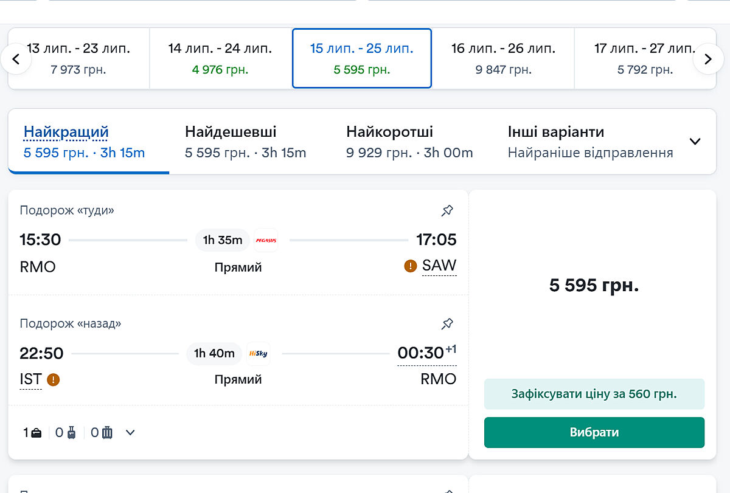Screen dimensions: 730x493
Task: Click «Зафіксувати ціну за 560 грн.»
Action: (594, 394)
